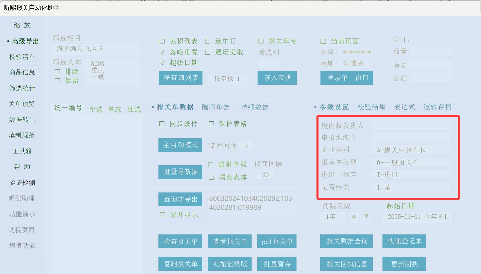481x274 pixels.
Task: Open pdf报关单
Action: [277, 242]
